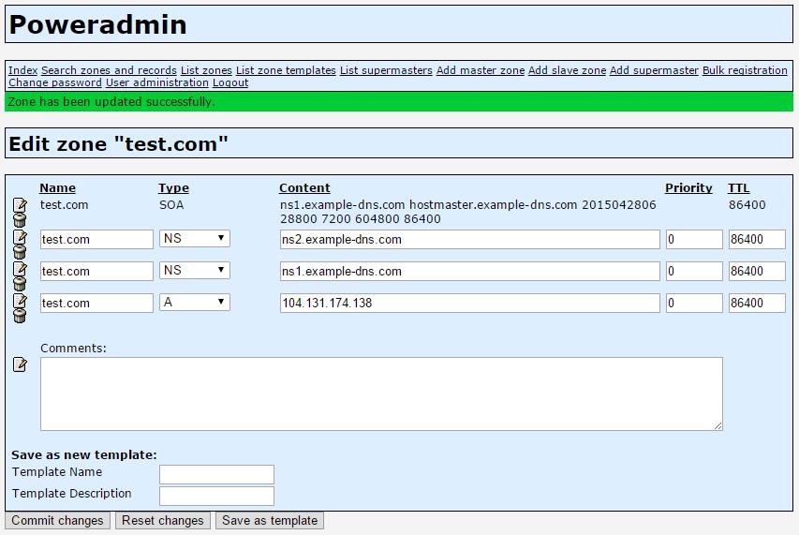Open Bulk registration page

(x=745, y=70)
